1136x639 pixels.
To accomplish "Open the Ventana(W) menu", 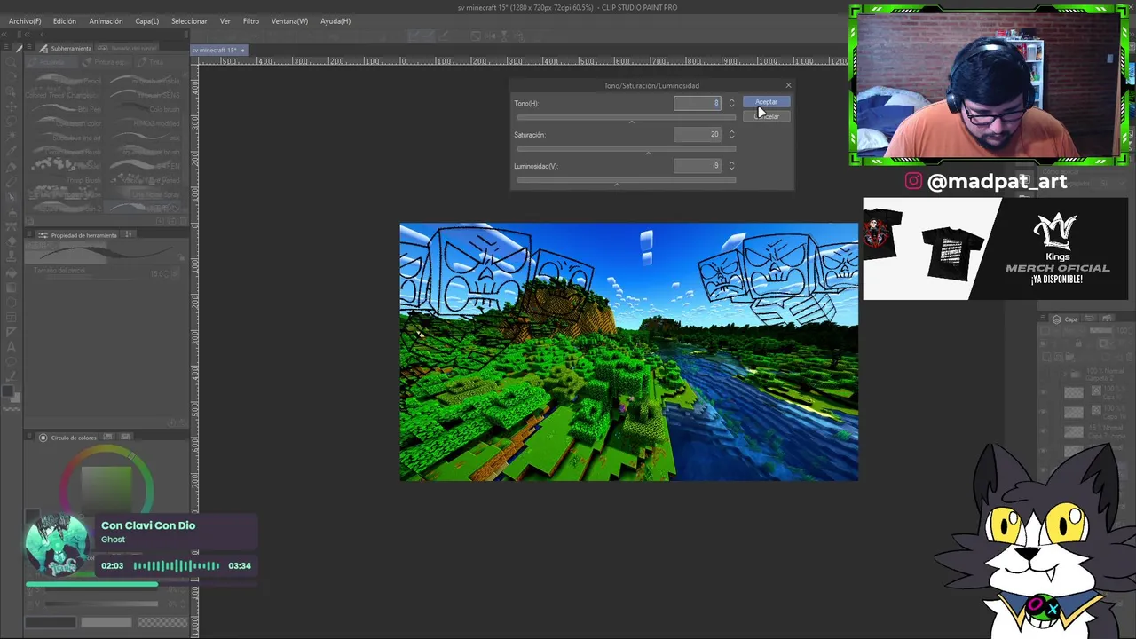I will (x=289, y=20).
